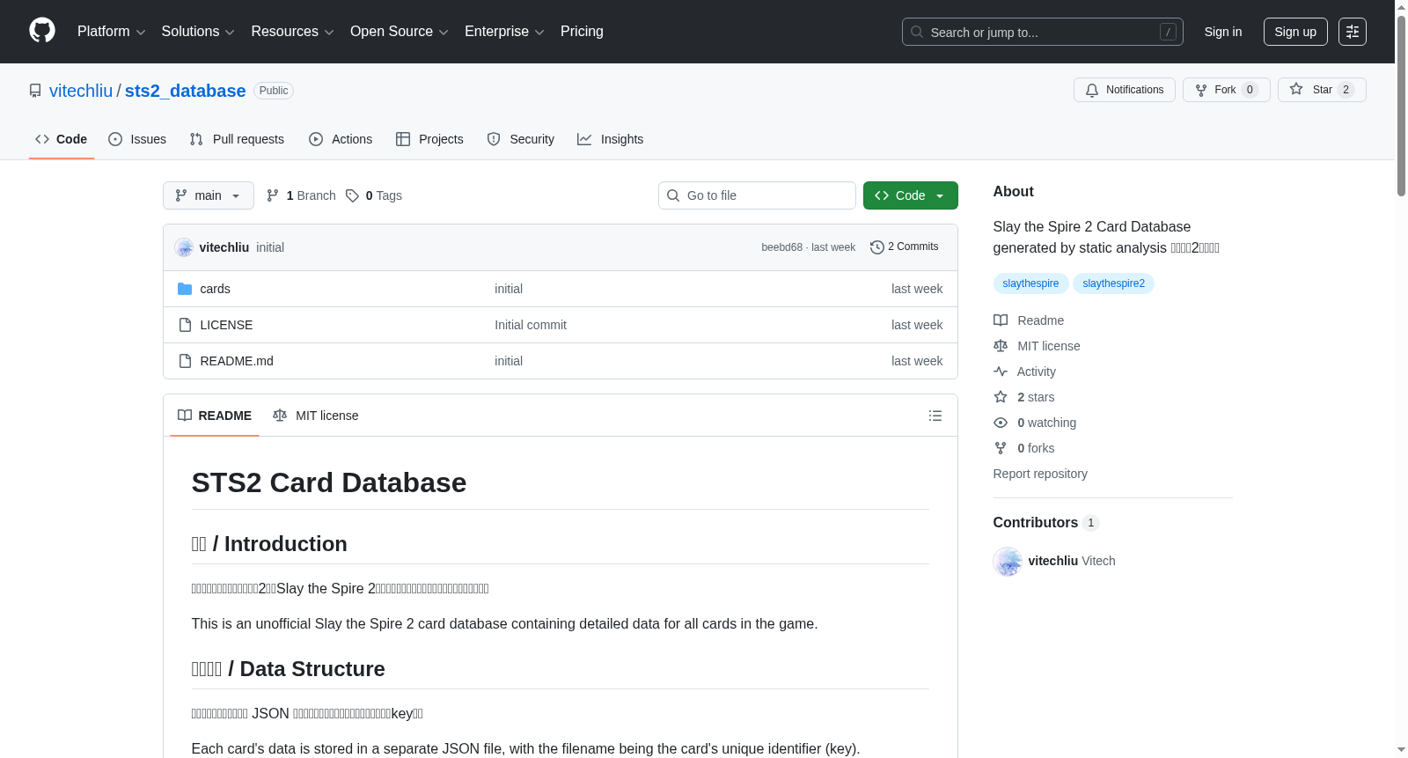Click the repository icon beside vitechliu

[x=35, y=91]
